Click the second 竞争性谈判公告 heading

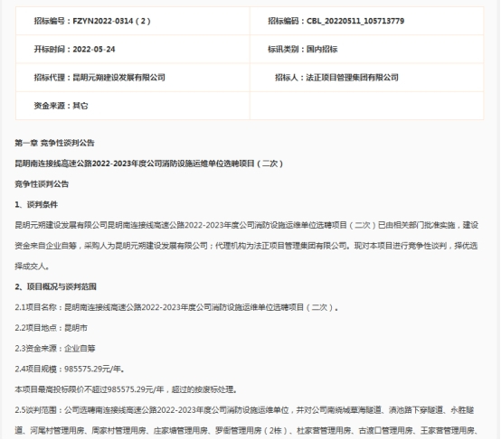tap(42, 184)
